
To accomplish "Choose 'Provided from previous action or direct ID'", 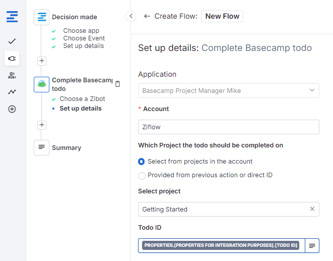I will [142, 175].
